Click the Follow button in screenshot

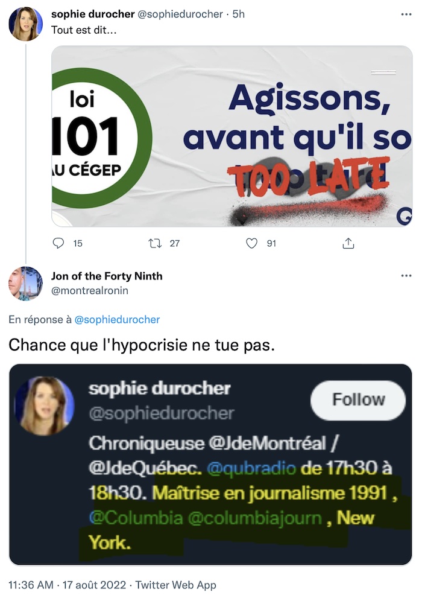coord(358,400)
